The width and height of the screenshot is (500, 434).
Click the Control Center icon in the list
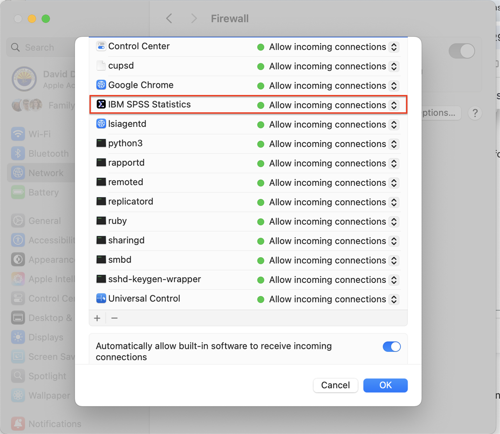tap(101, 46)
